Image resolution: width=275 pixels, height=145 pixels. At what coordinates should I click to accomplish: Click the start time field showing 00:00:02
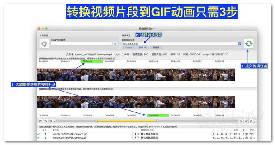45,121
